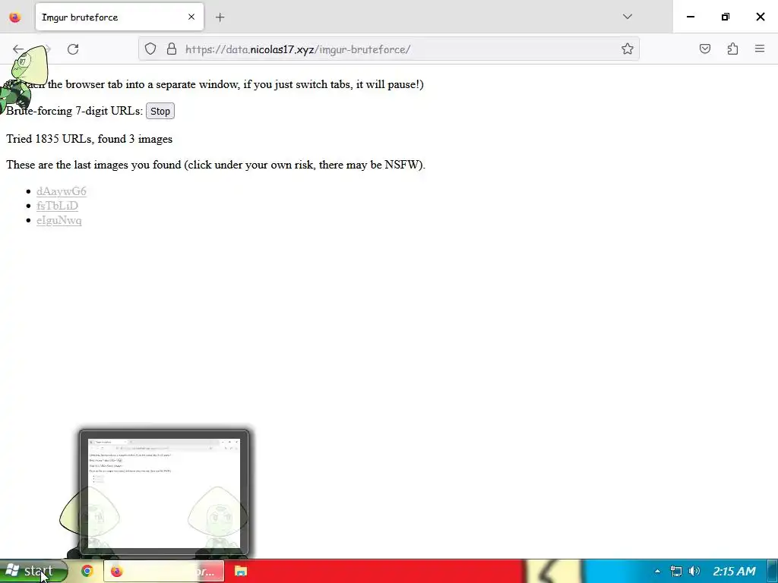Screen dimensions: 778x583
Task: Launch Chrome from the taskbar
Action: (x=87, y=571)
